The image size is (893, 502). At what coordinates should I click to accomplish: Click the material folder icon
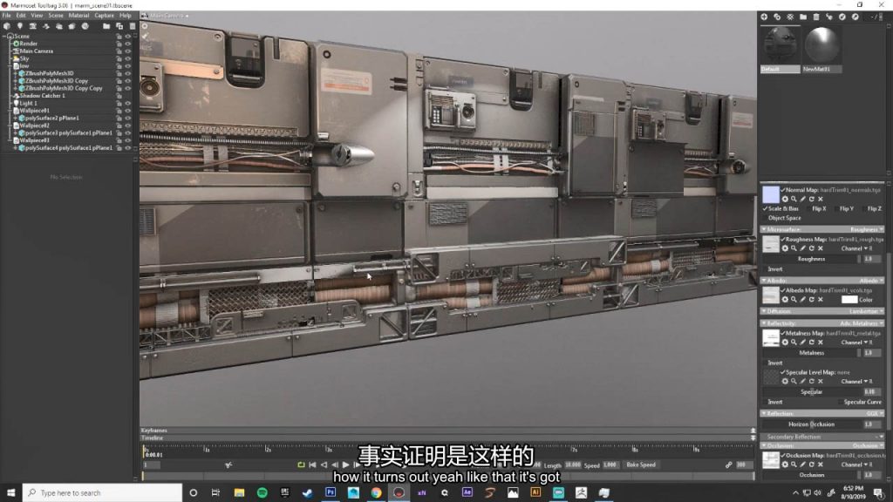(x=803, y=17)
